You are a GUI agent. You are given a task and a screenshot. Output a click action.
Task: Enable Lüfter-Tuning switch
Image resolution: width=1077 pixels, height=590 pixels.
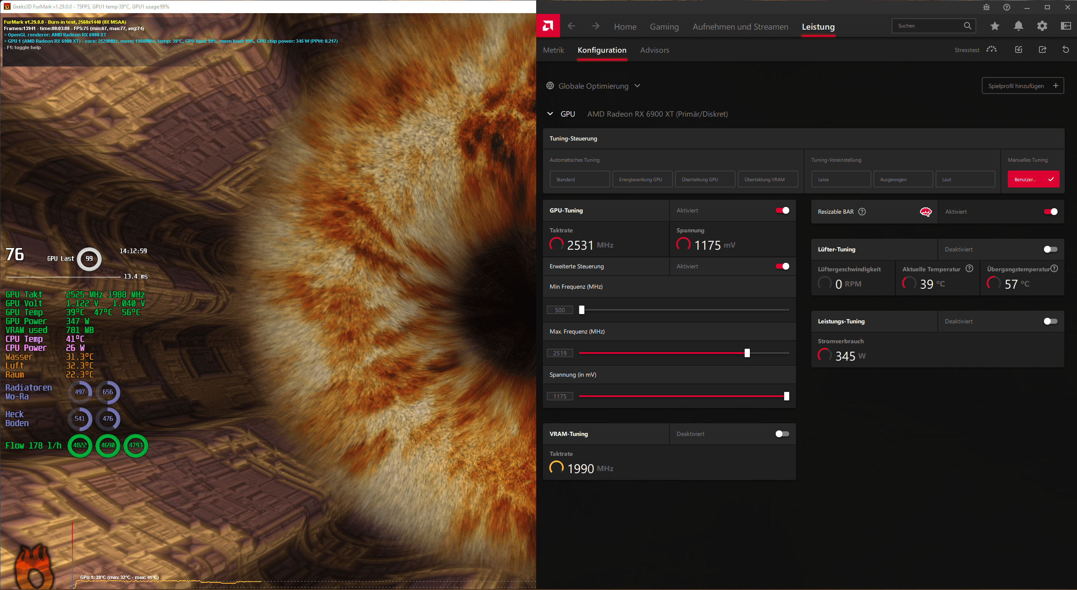click(1051, 249)
